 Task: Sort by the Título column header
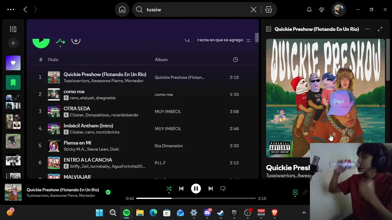click(53, 60)
